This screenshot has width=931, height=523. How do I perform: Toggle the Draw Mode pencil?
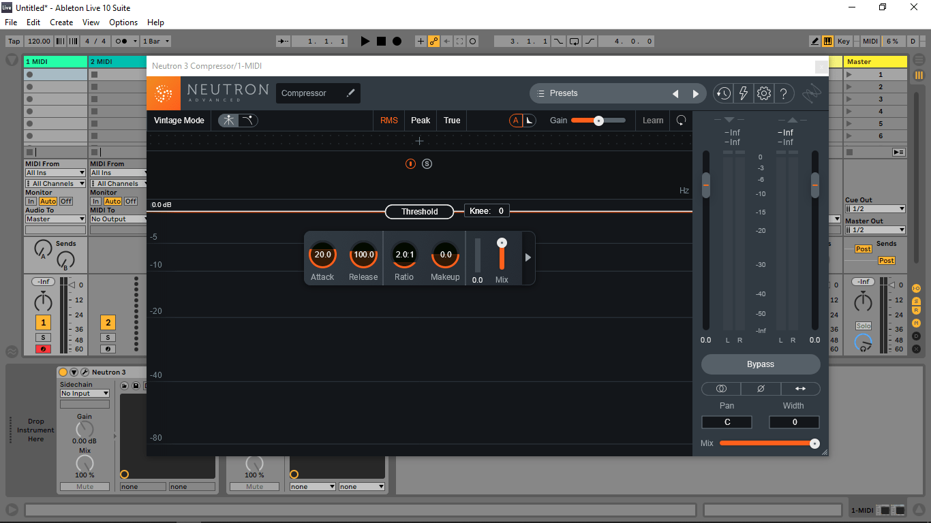(x=814, y=41)
